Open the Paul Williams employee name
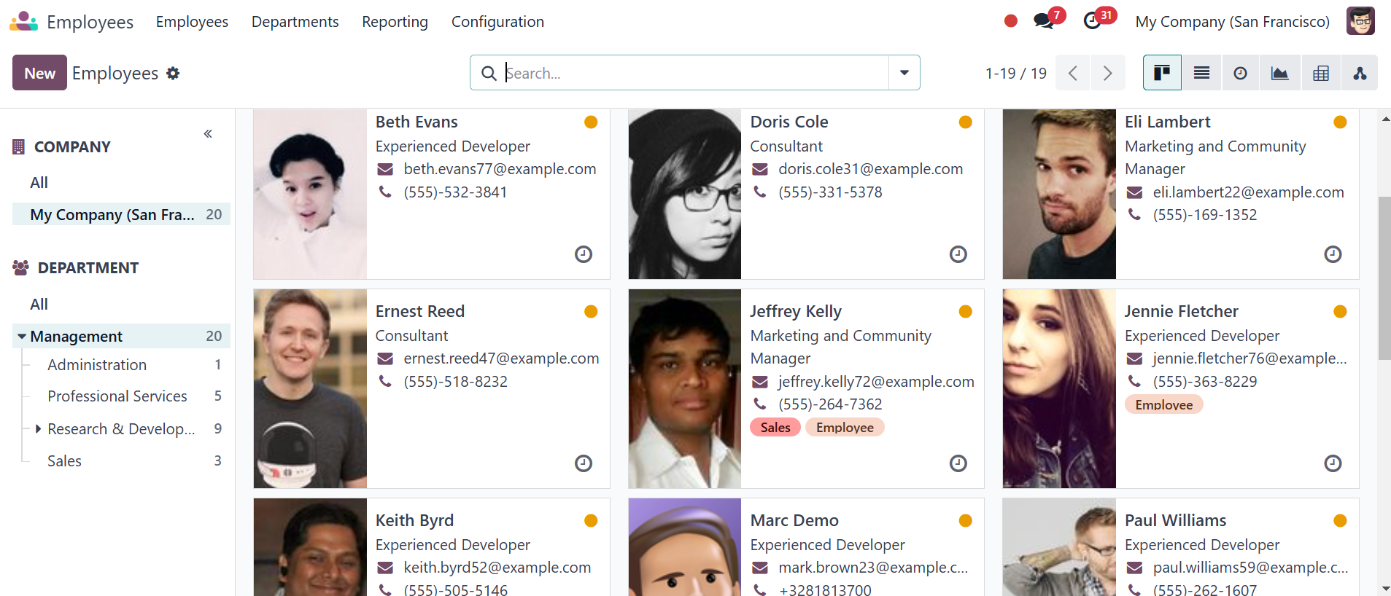1391x596 pixels. point(1175,520)
